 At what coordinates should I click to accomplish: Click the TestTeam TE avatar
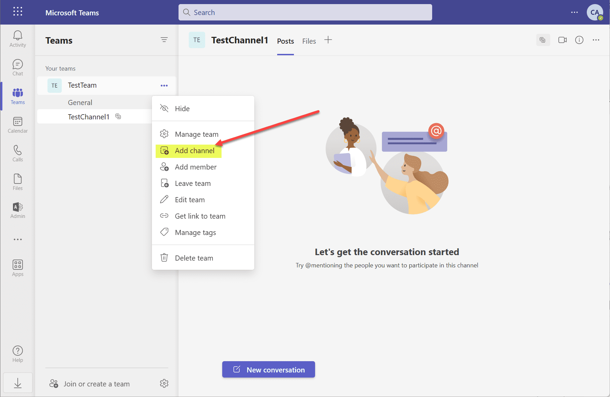click(55, 86)
